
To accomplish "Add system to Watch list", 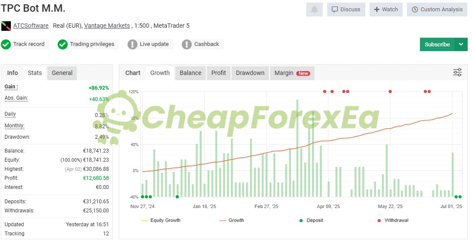I will pyautogui.click(x=386, y=10).
